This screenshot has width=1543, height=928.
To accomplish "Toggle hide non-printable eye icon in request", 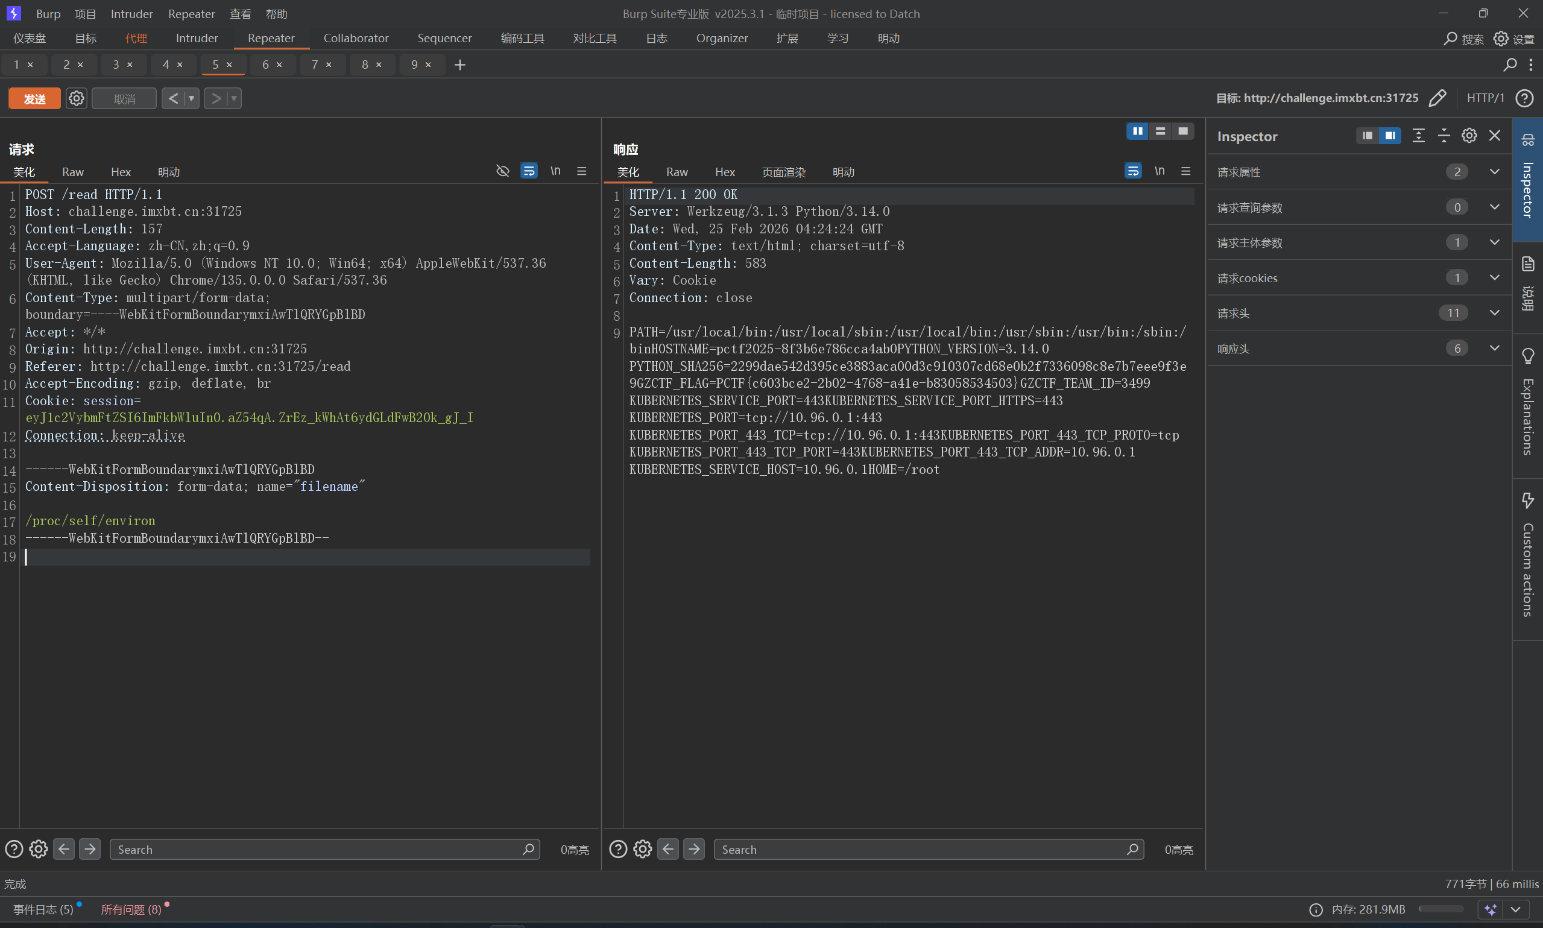I will tap(503, 171).
